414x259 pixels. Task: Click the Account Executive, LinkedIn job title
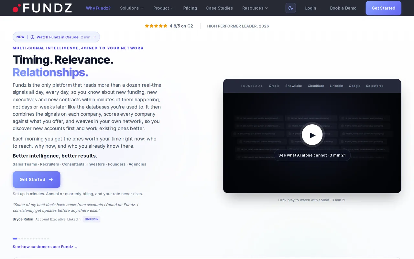58,219
